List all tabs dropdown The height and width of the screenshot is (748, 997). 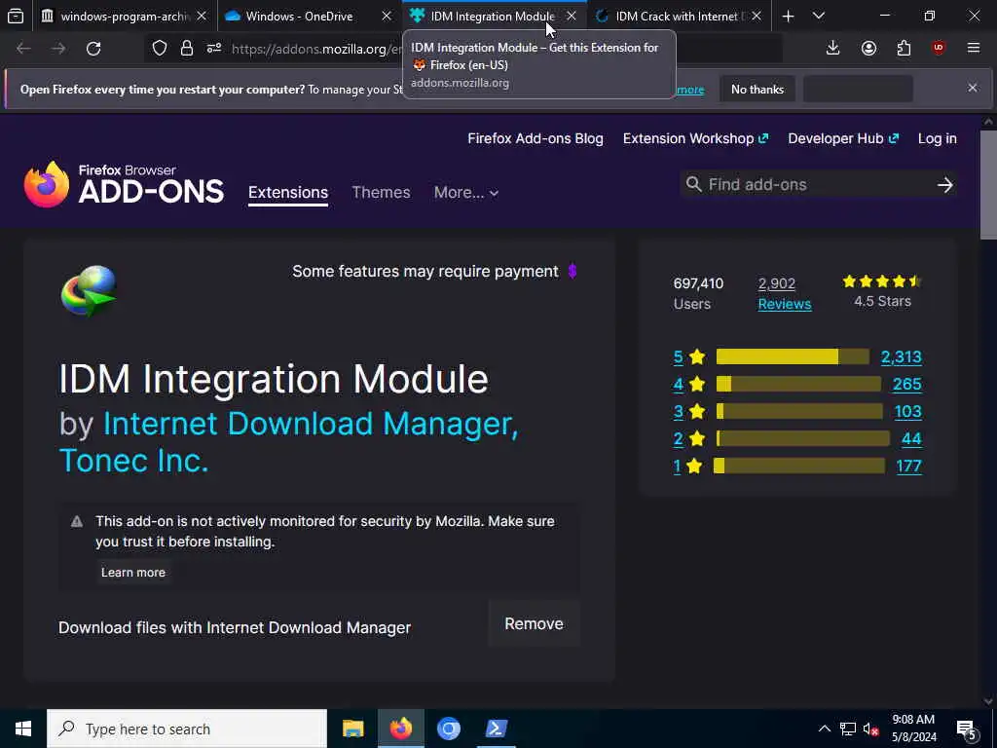coord(819,16)
